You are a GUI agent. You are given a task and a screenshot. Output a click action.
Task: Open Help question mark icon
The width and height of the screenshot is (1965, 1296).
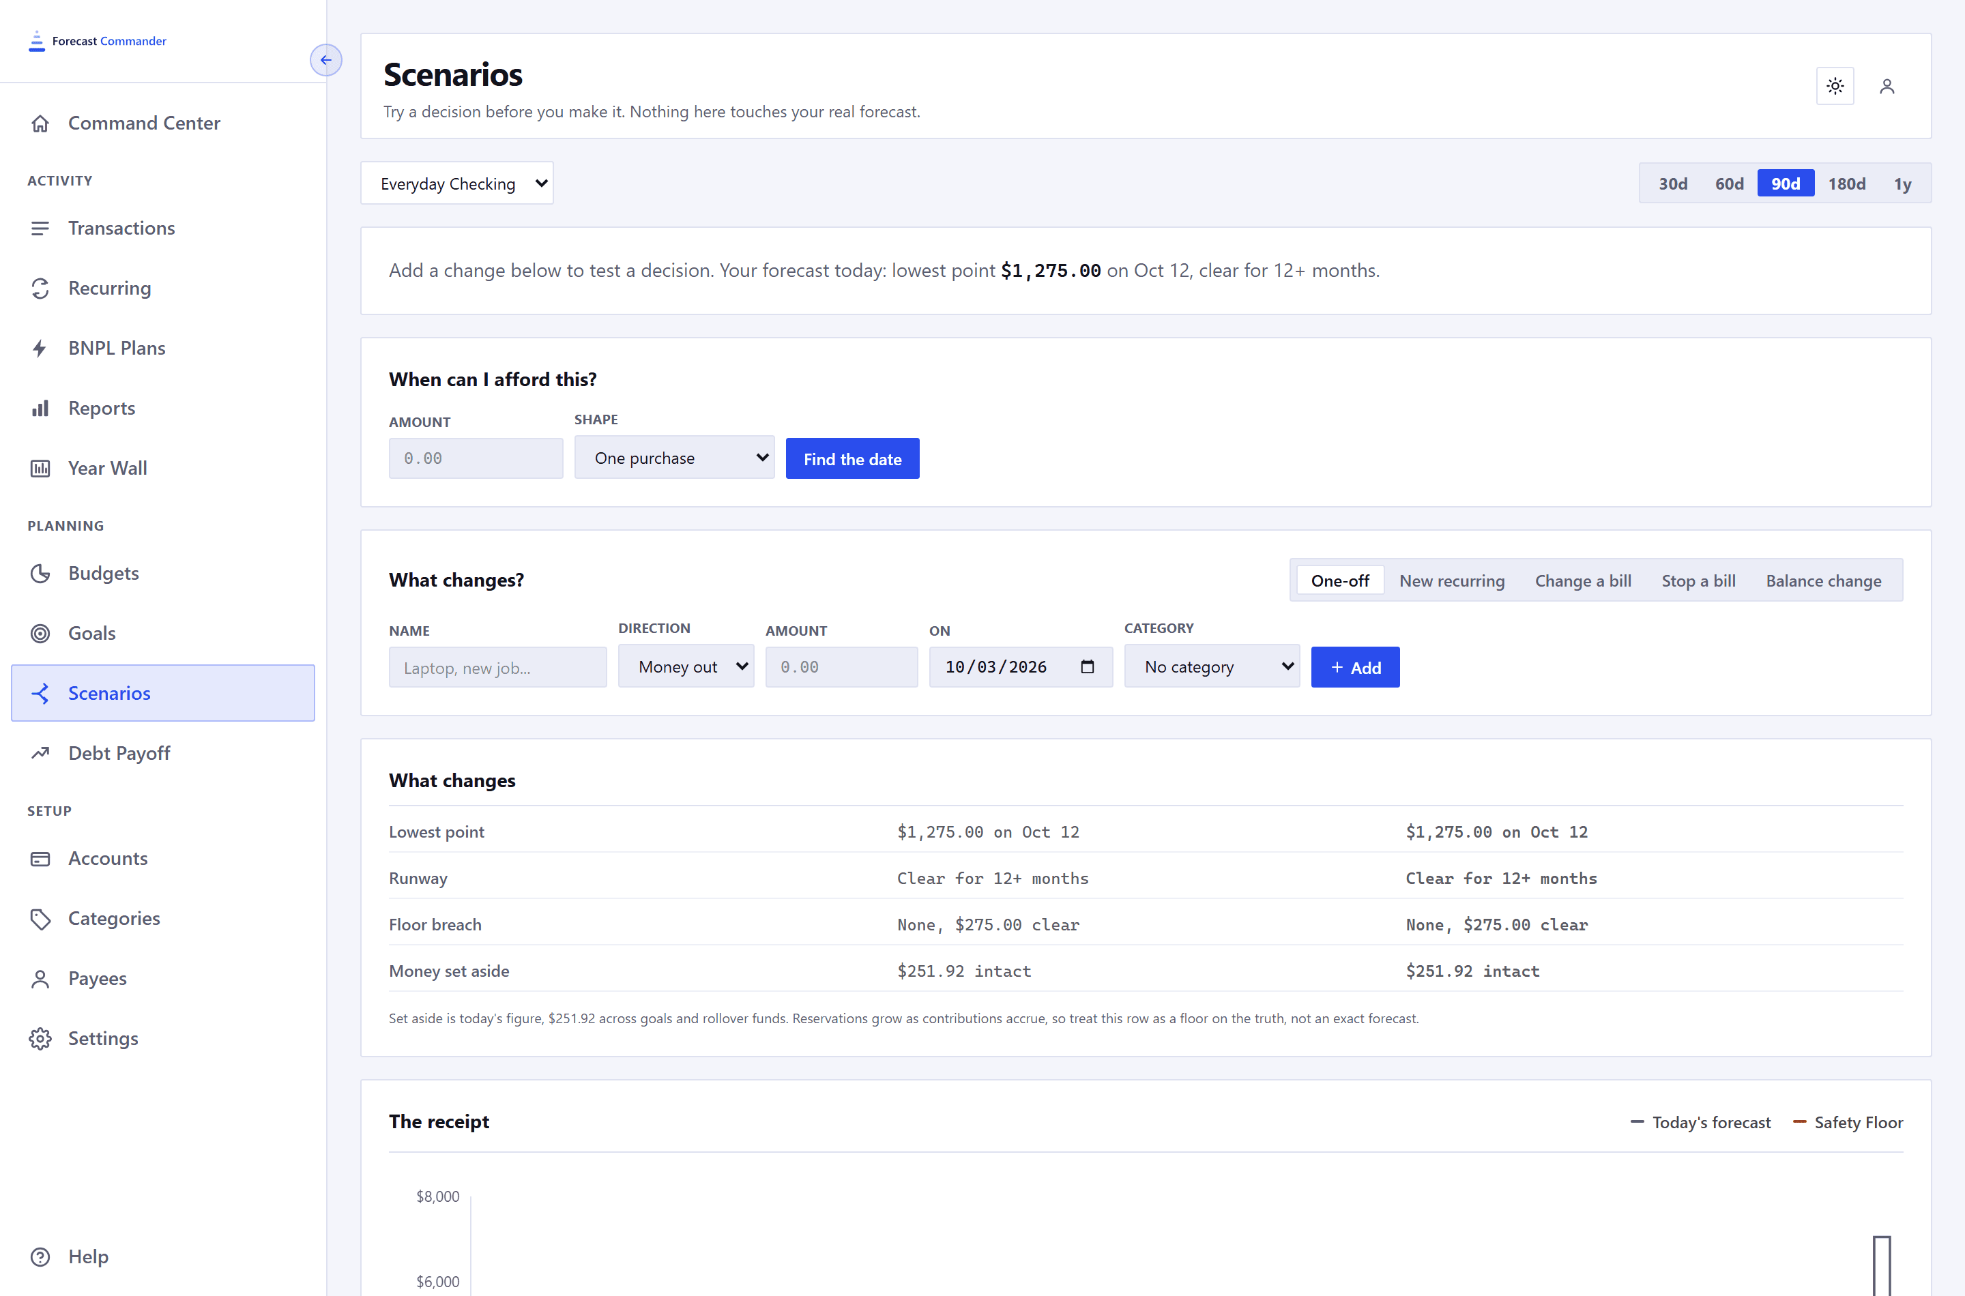coord(40,1256)
